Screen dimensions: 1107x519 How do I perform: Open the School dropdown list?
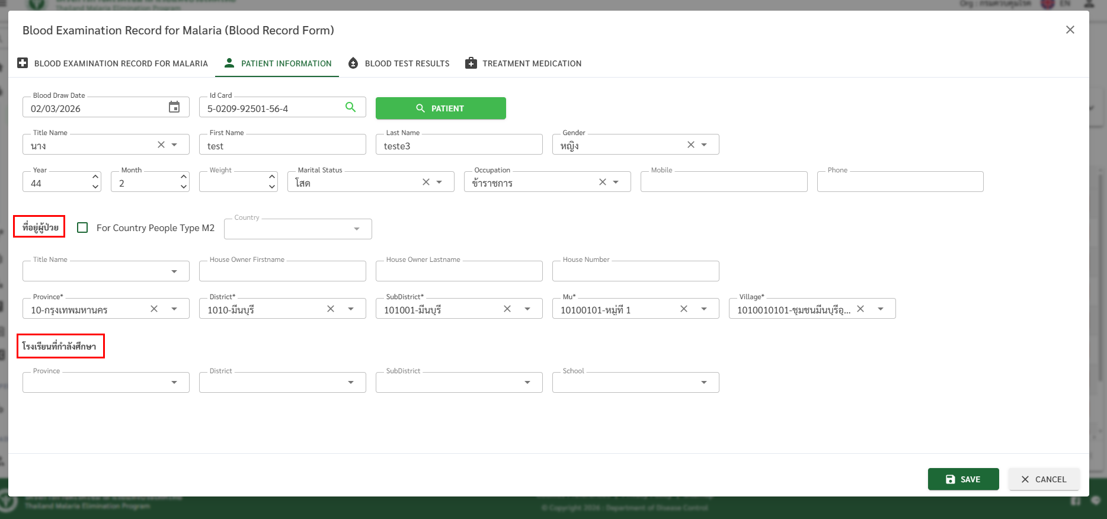pyautogui.click(x=703, y=383)
